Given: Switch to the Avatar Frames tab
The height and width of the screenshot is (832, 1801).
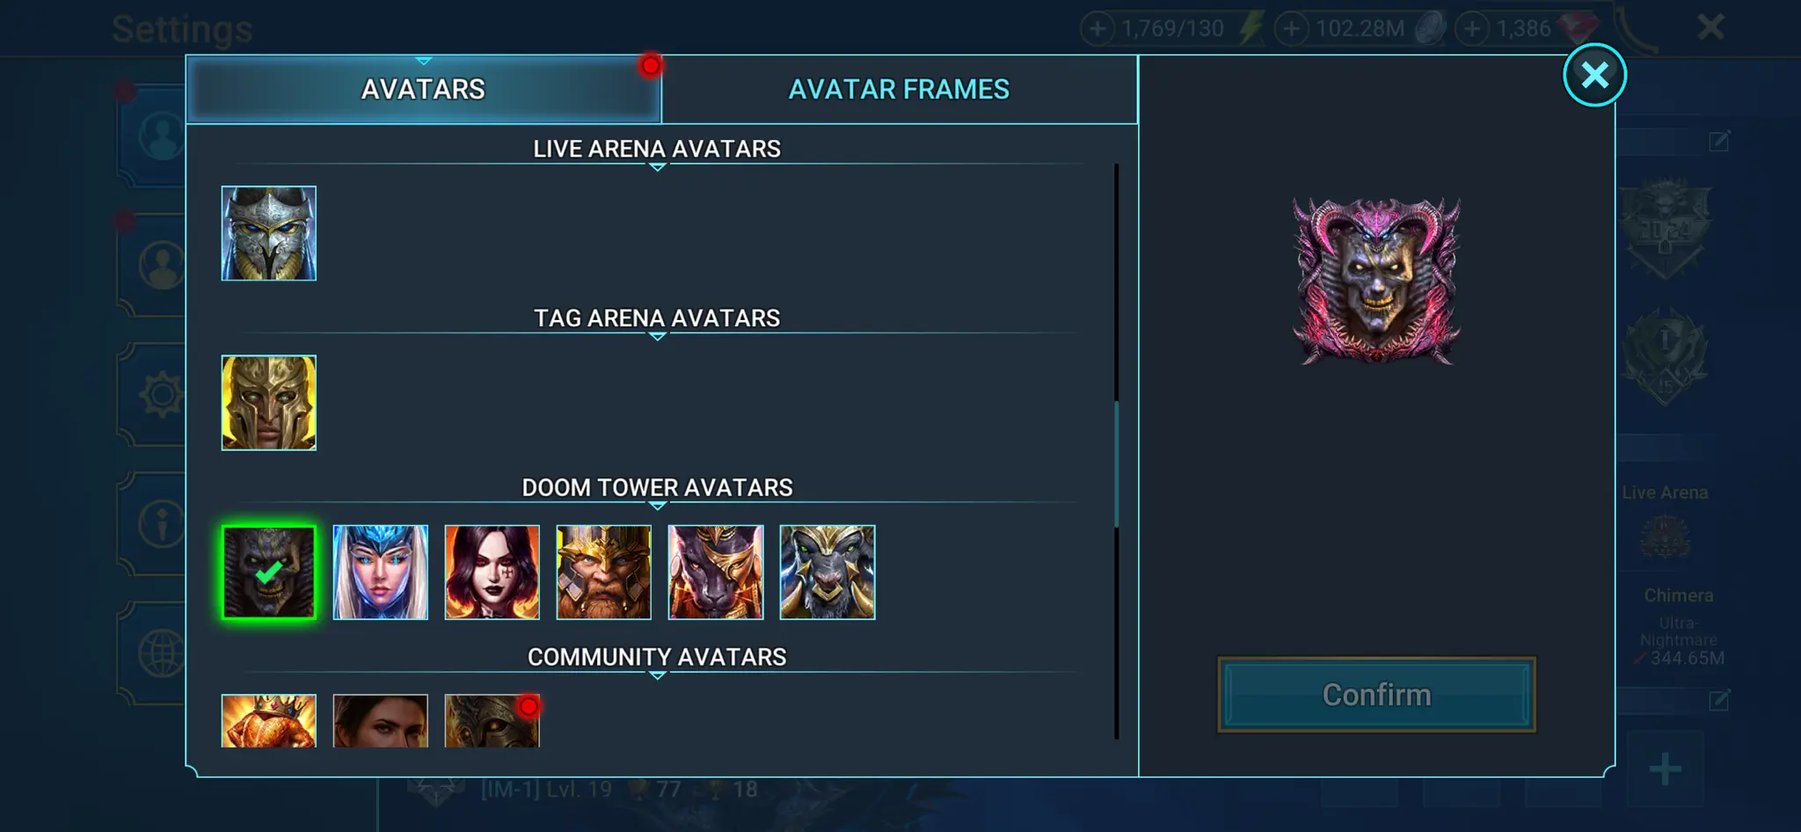Looking at the screenshot, I should click(x=899, y=89).
